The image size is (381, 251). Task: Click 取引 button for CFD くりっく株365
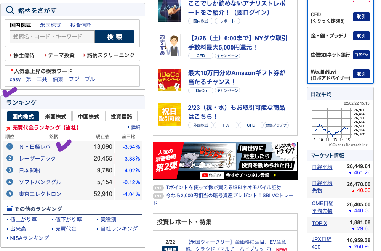(361, 17)
